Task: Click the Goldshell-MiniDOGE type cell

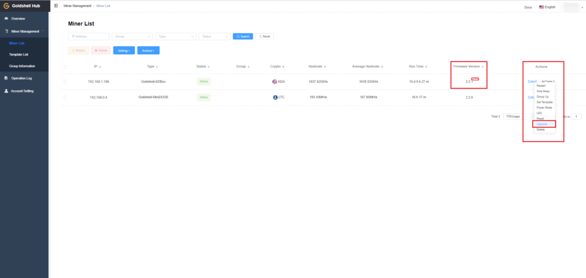Action: [x=153, y=97]
